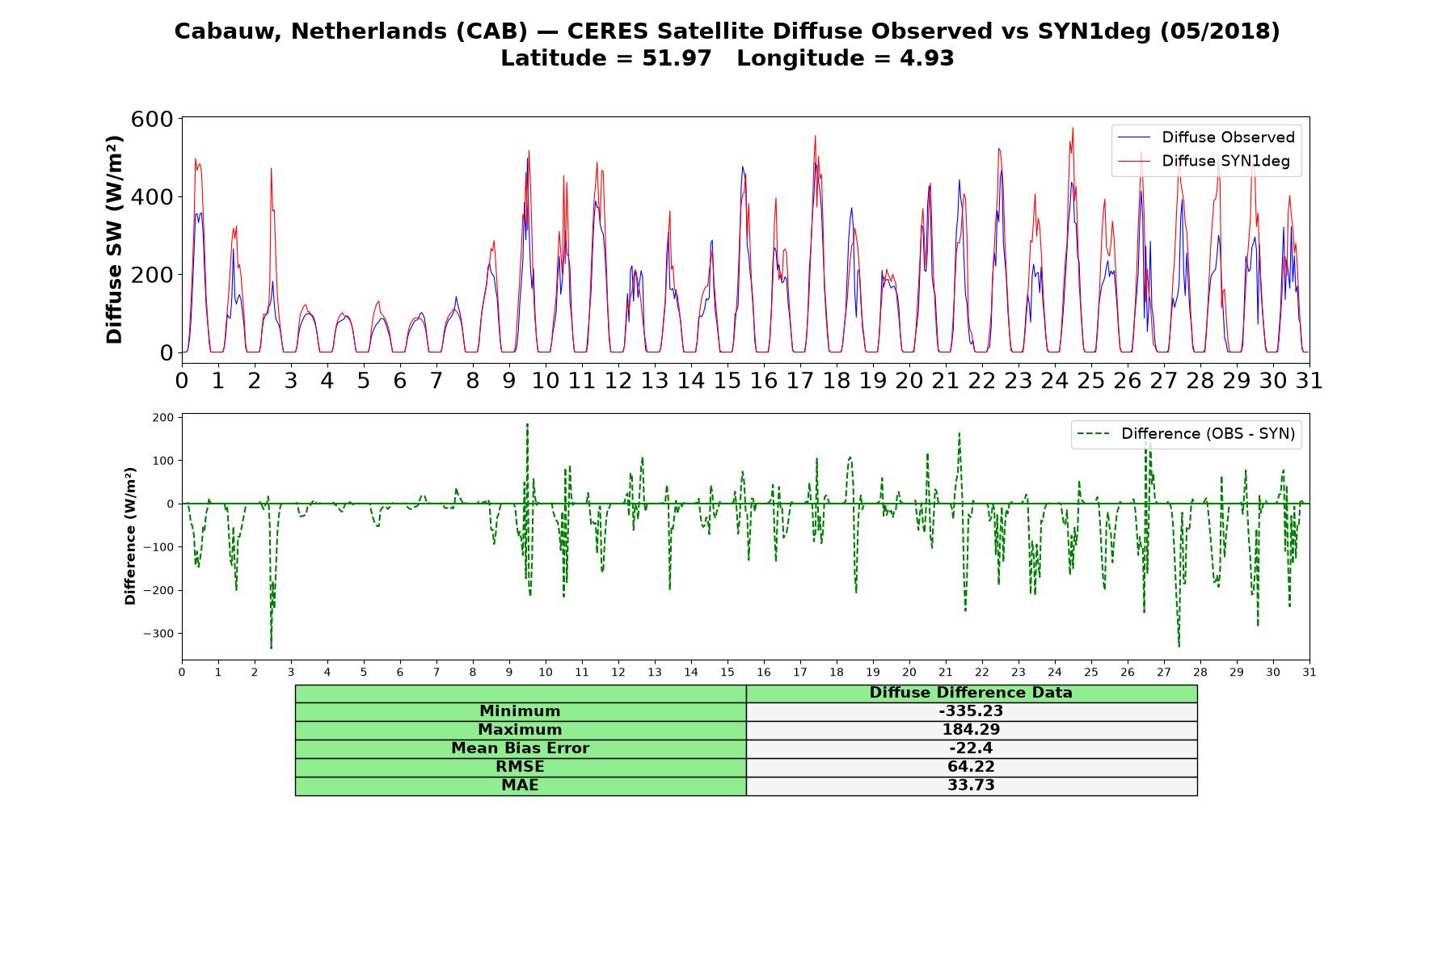This screenshot has height=970, width=1455.
Task: Click the blue Diffuse Observed legend line
Action: [x=1133, y=137]
